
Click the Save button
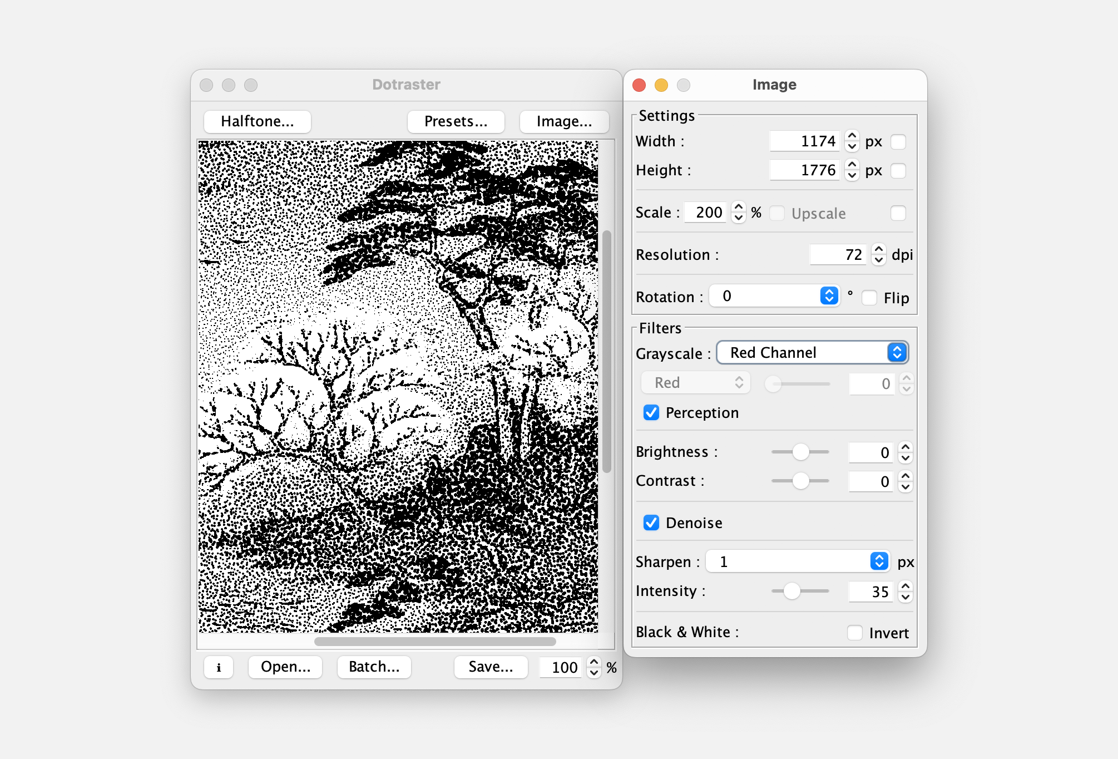pos(491,667)
